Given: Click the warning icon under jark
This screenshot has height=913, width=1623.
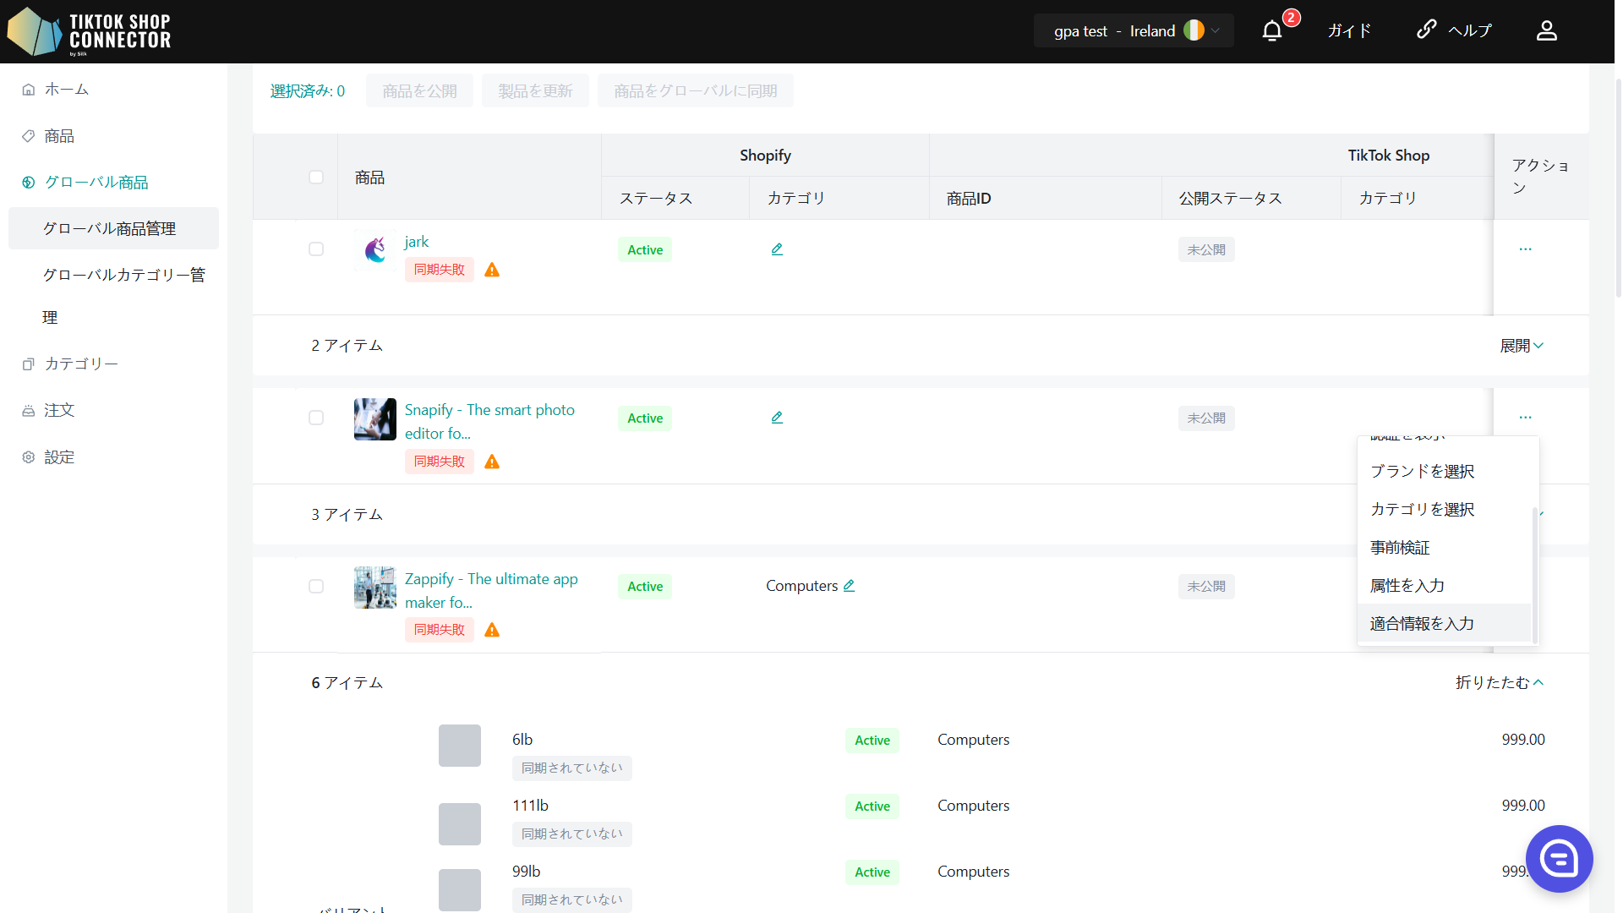Looking at the screenshot, I should click(x=492, y=271).
